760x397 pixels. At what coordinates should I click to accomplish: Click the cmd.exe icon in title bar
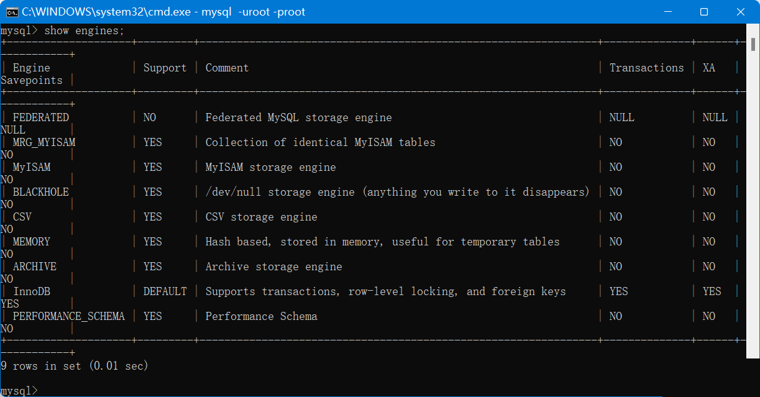click(11, 12)
